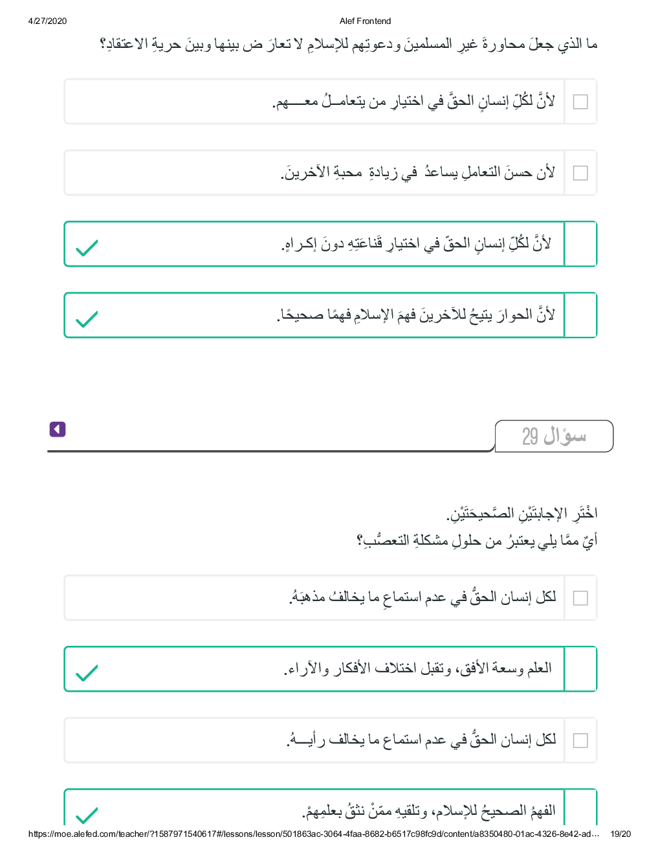Open the moe.alefed.com URL in the footer
This screenshot has width=660, height=855.
coord(313,834)
